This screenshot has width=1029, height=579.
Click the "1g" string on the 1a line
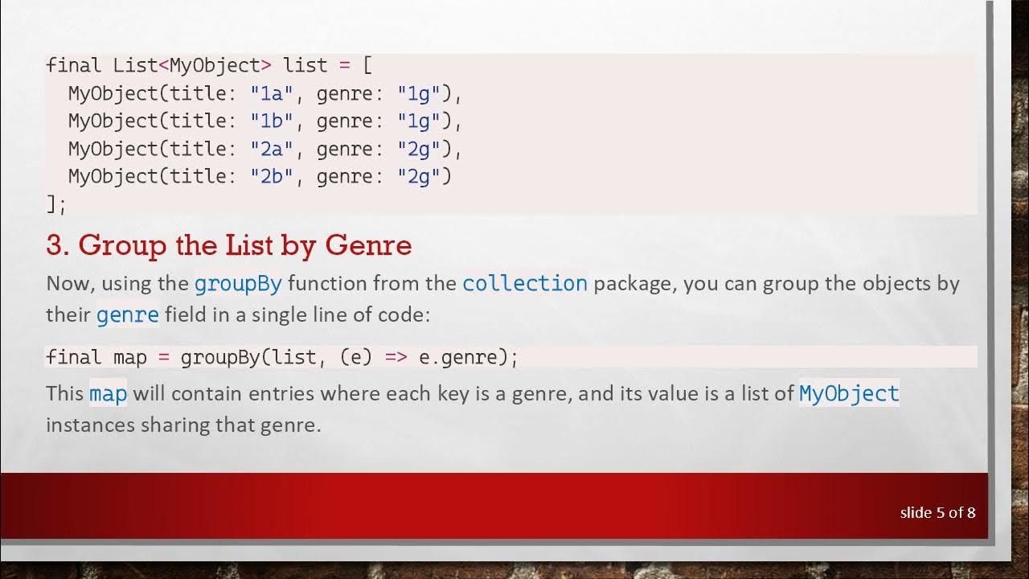coord(419,93)
